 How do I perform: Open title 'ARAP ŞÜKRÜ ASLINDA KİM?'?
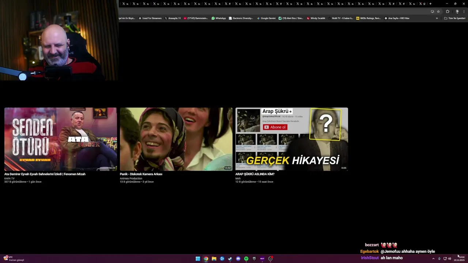coord(255,174)
